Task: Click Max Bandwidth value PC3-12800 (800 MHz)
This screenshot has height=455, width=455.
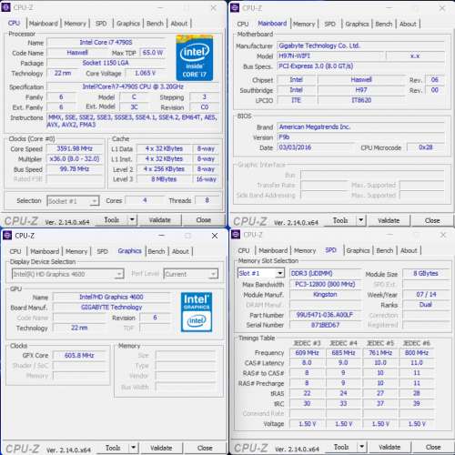Action: coord(325,284)
